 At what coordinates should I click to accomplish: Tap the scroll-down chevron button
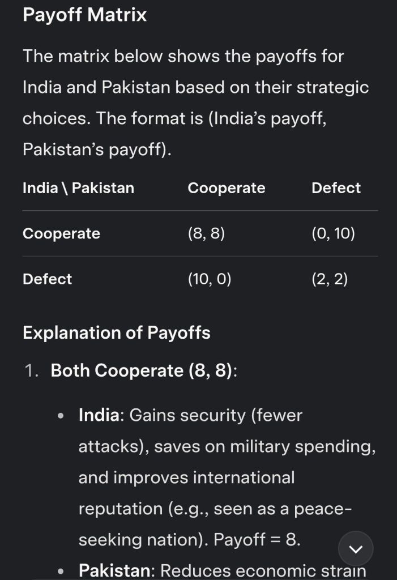[x=356, y=548]
